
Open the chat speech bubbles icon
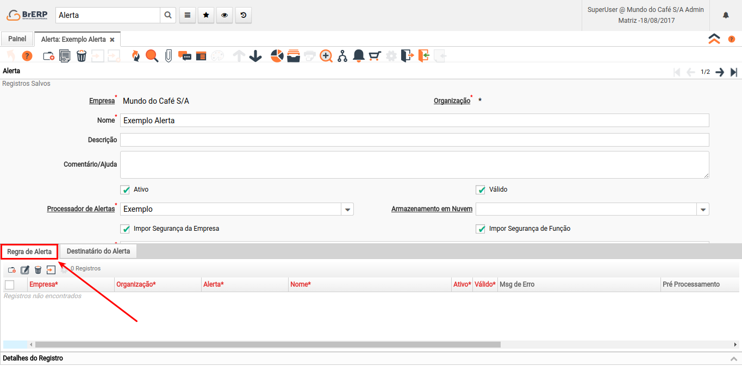click(185, 56)
